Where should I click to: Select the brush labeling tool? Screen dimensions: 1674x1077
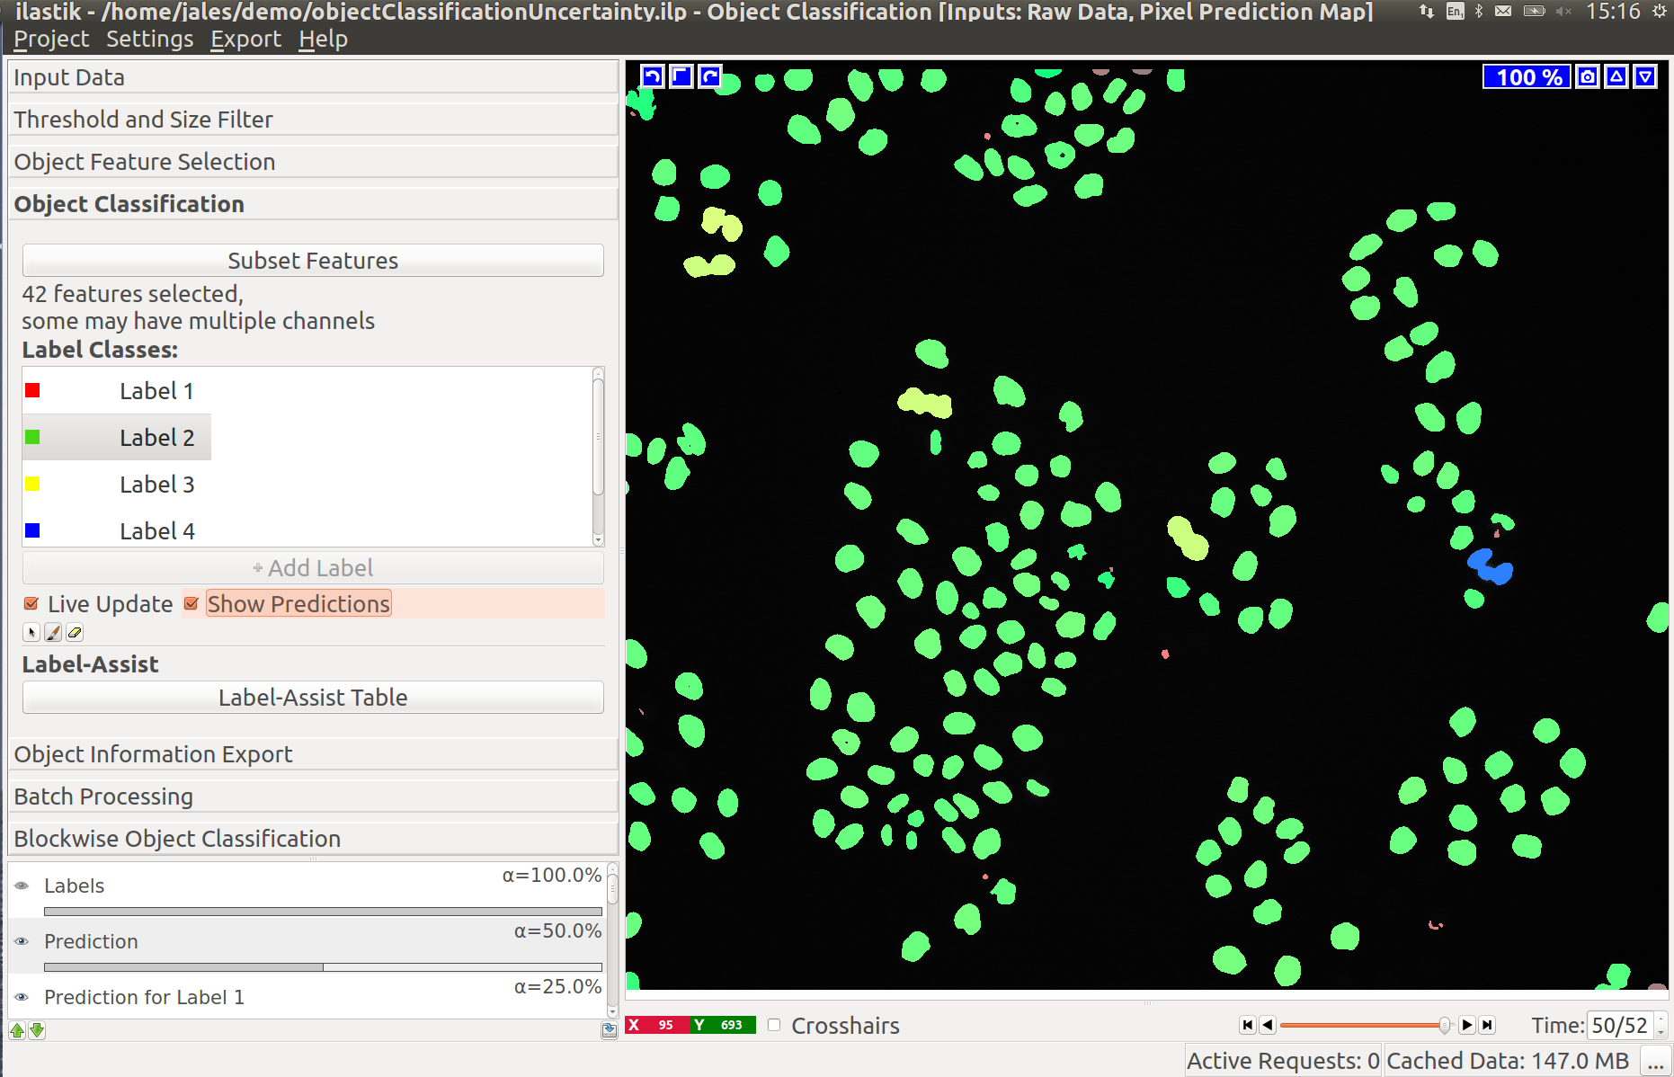tap(53, 633)
